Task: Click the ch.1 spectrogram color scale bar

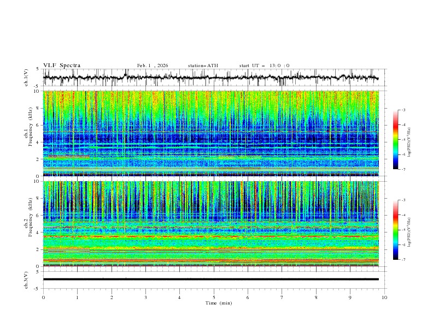Action: [x=396, y=140]
